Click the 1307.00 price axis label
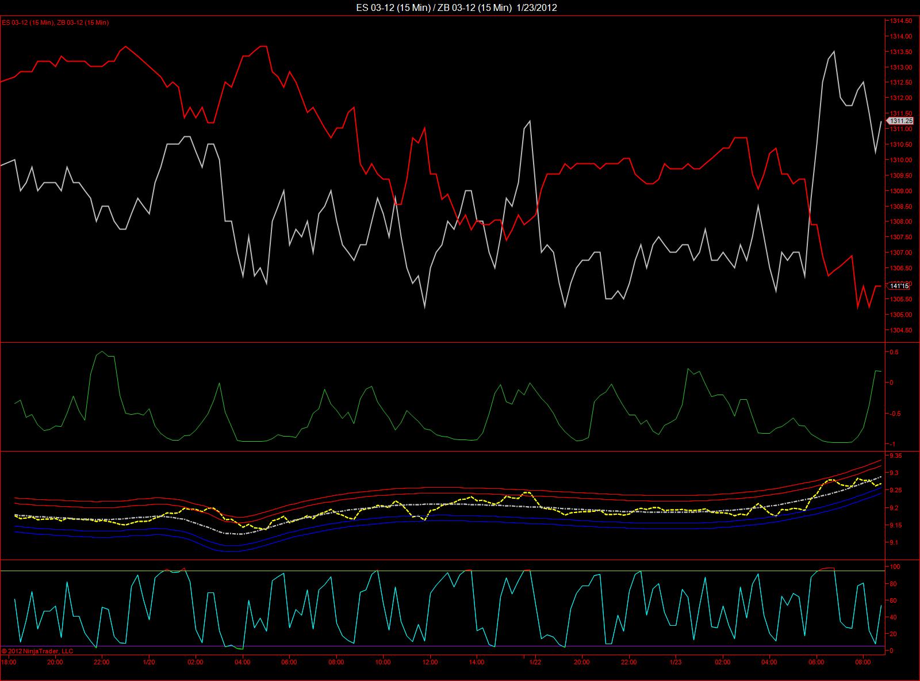This screenshot has height=681, width=920. [900, 252]
